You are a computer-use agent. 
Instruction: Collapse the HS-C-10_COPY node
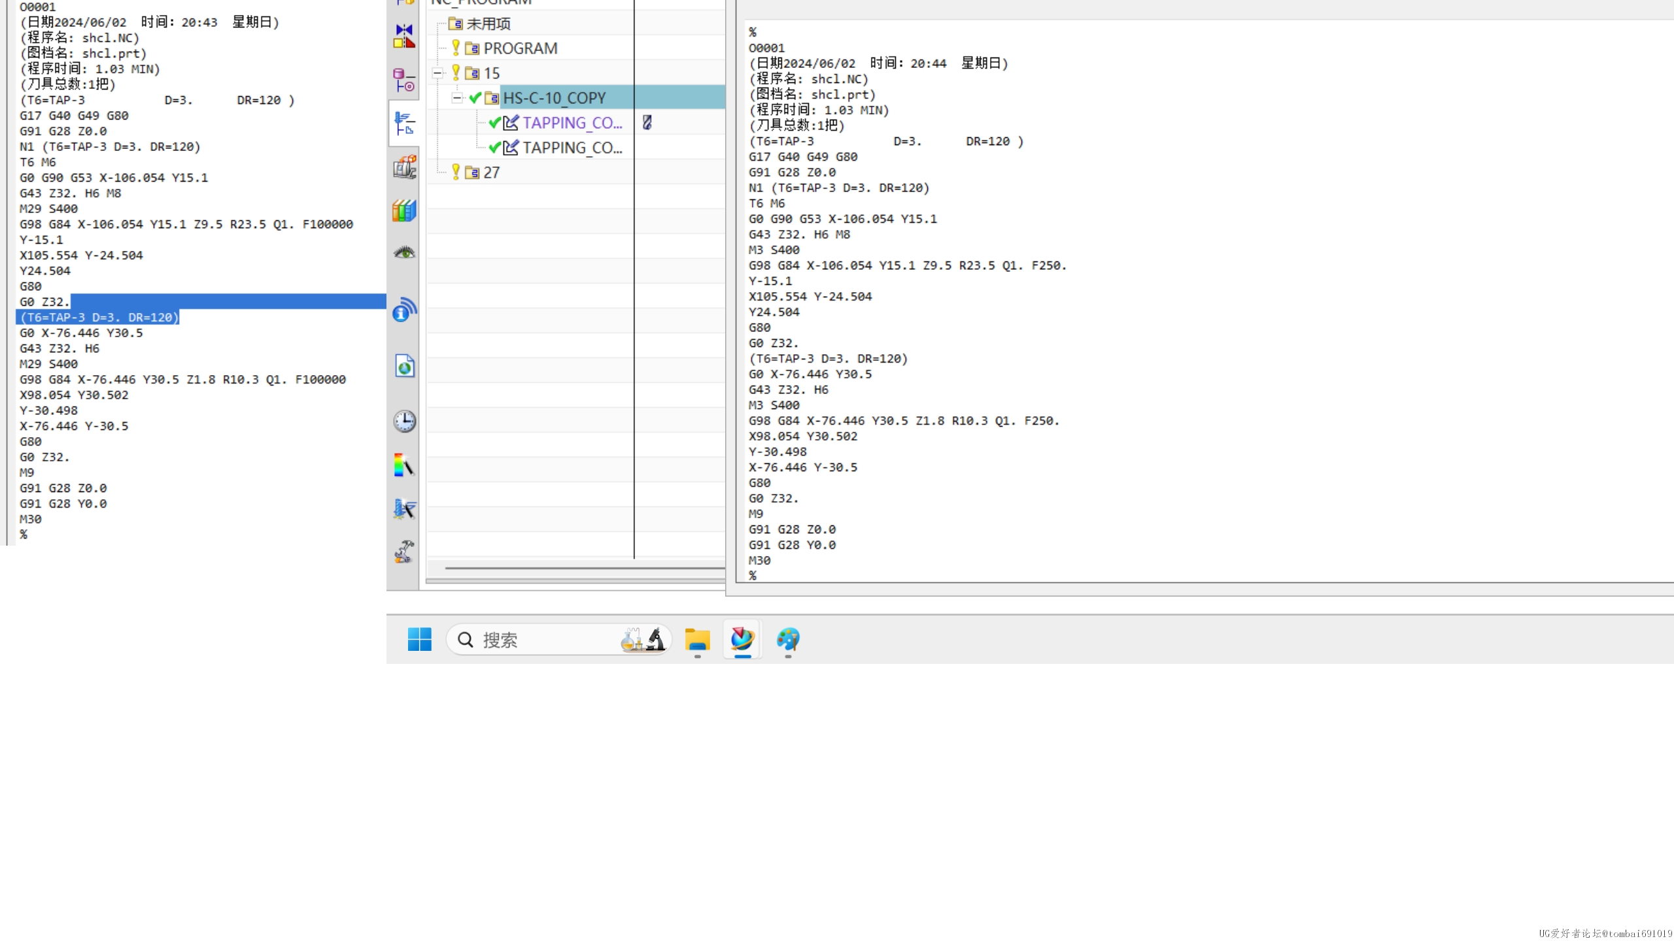(x=457, y=98)
